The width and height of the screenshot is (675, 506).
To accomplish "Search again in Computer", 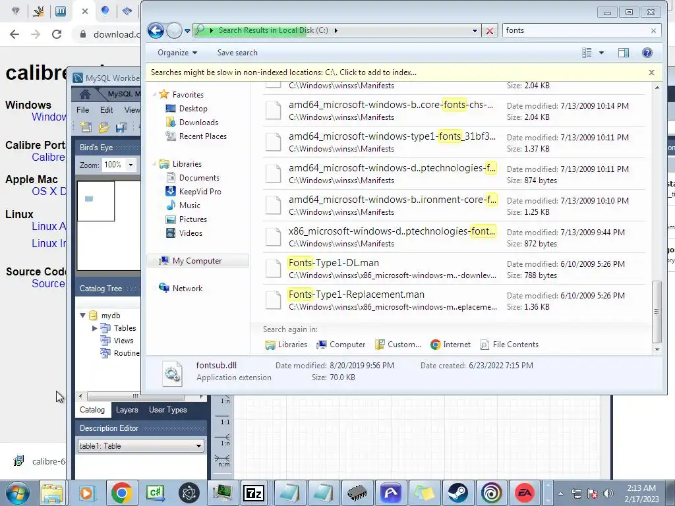I will (x=341, y=345).
